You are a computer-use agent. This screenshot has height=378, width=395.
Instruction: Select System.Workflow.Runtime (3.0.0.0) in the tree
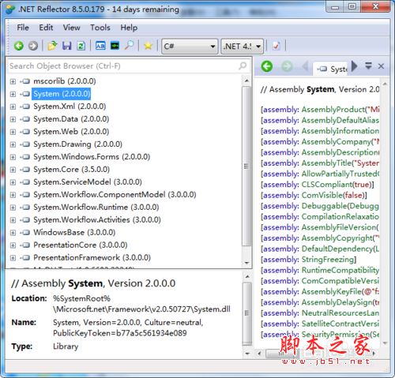click(x=96, y=208)
